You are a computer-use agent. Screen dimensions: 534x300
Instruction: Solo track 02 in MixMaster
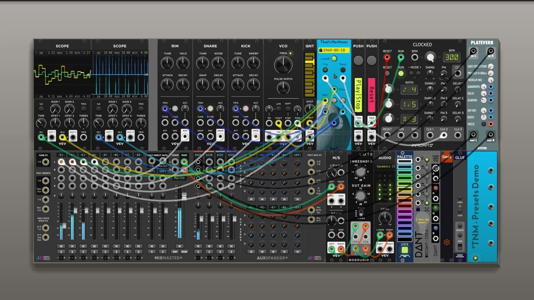[x=72, y=251]
